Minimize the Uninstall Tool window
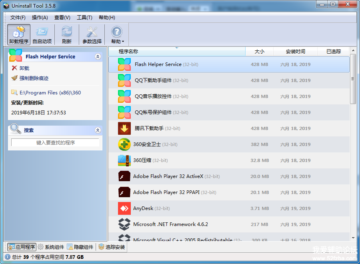This screenshot has height=264, width=360. 322,4
